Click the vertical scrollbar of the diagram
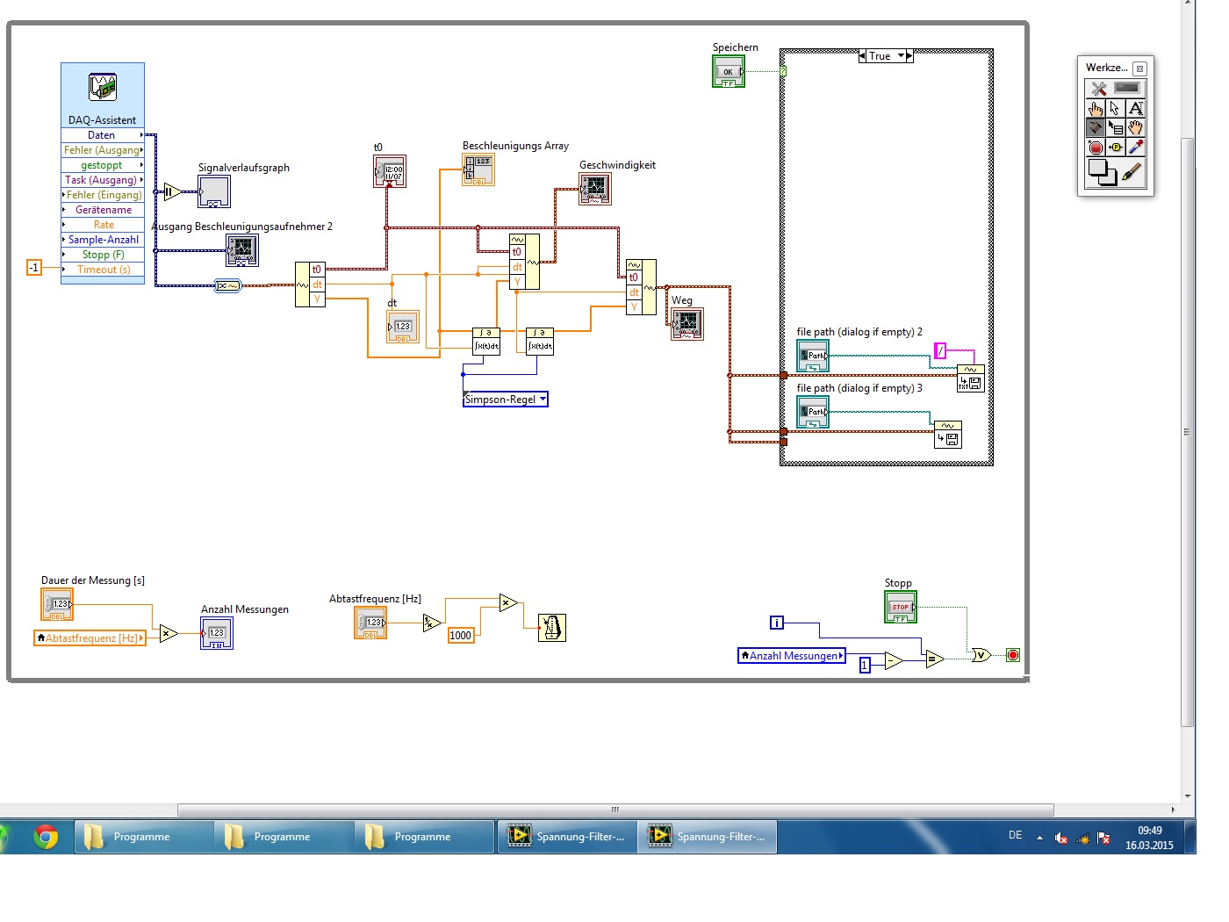Screen dimensions: 1229x922 [1188, 432]
